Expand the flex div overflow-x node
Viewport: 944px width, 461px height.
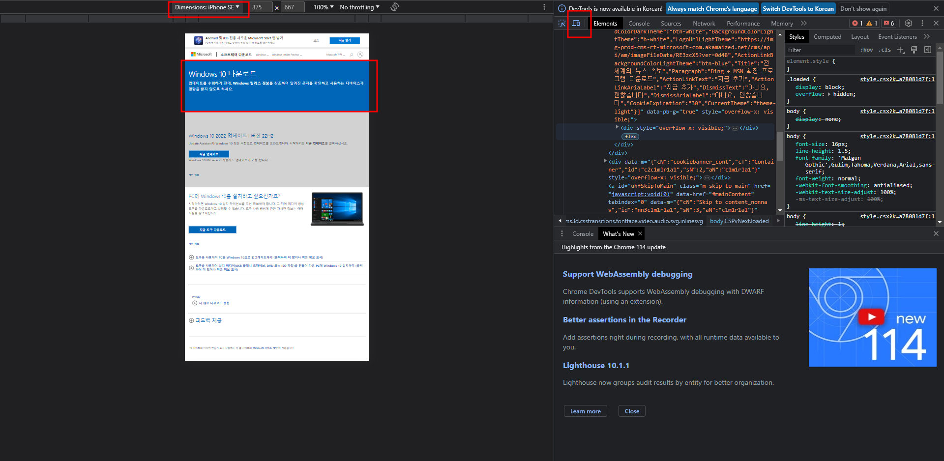[617, 127]
